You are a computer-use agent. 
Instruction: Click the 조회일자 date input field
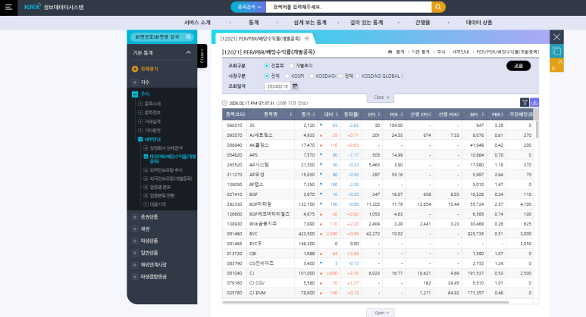click(x=277, y=86)
